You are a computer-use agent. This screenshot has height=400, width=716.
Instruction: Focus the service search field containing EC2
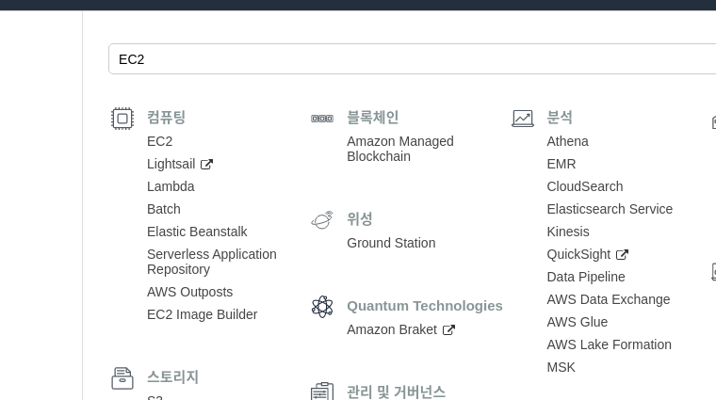412,59
